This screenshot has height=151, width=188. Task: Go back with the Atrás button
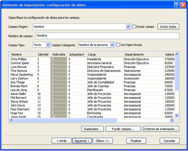[61, 141]
